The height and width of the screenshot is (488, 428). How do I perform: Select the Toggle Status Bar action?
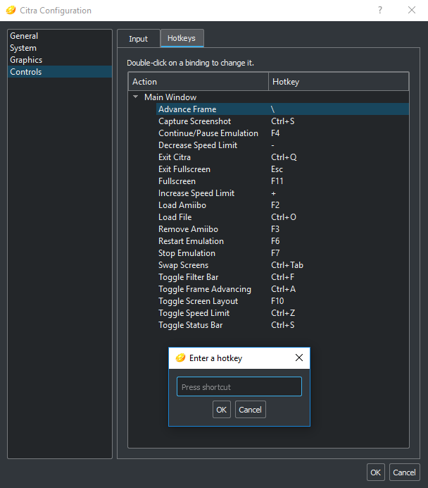tap(190, 325)
